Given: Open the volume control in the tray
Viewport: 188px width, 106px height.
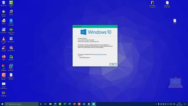Looking at the screenshot, I should [x=168, y=104].
